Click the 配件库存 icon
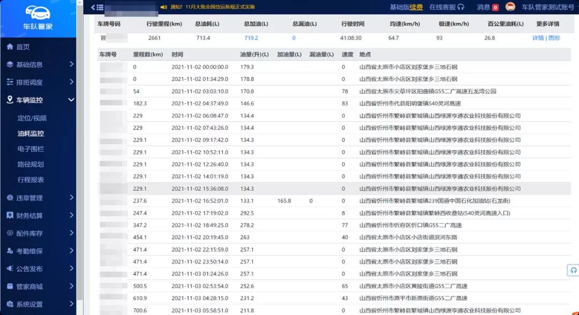The image size is (579, 315). pyautogui.click(x=10, y=233)
